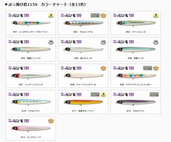The width and height of the screenshot is (171, 142).
Task: Click the glow badge on card #01
Action: click(x=51, y=16)
